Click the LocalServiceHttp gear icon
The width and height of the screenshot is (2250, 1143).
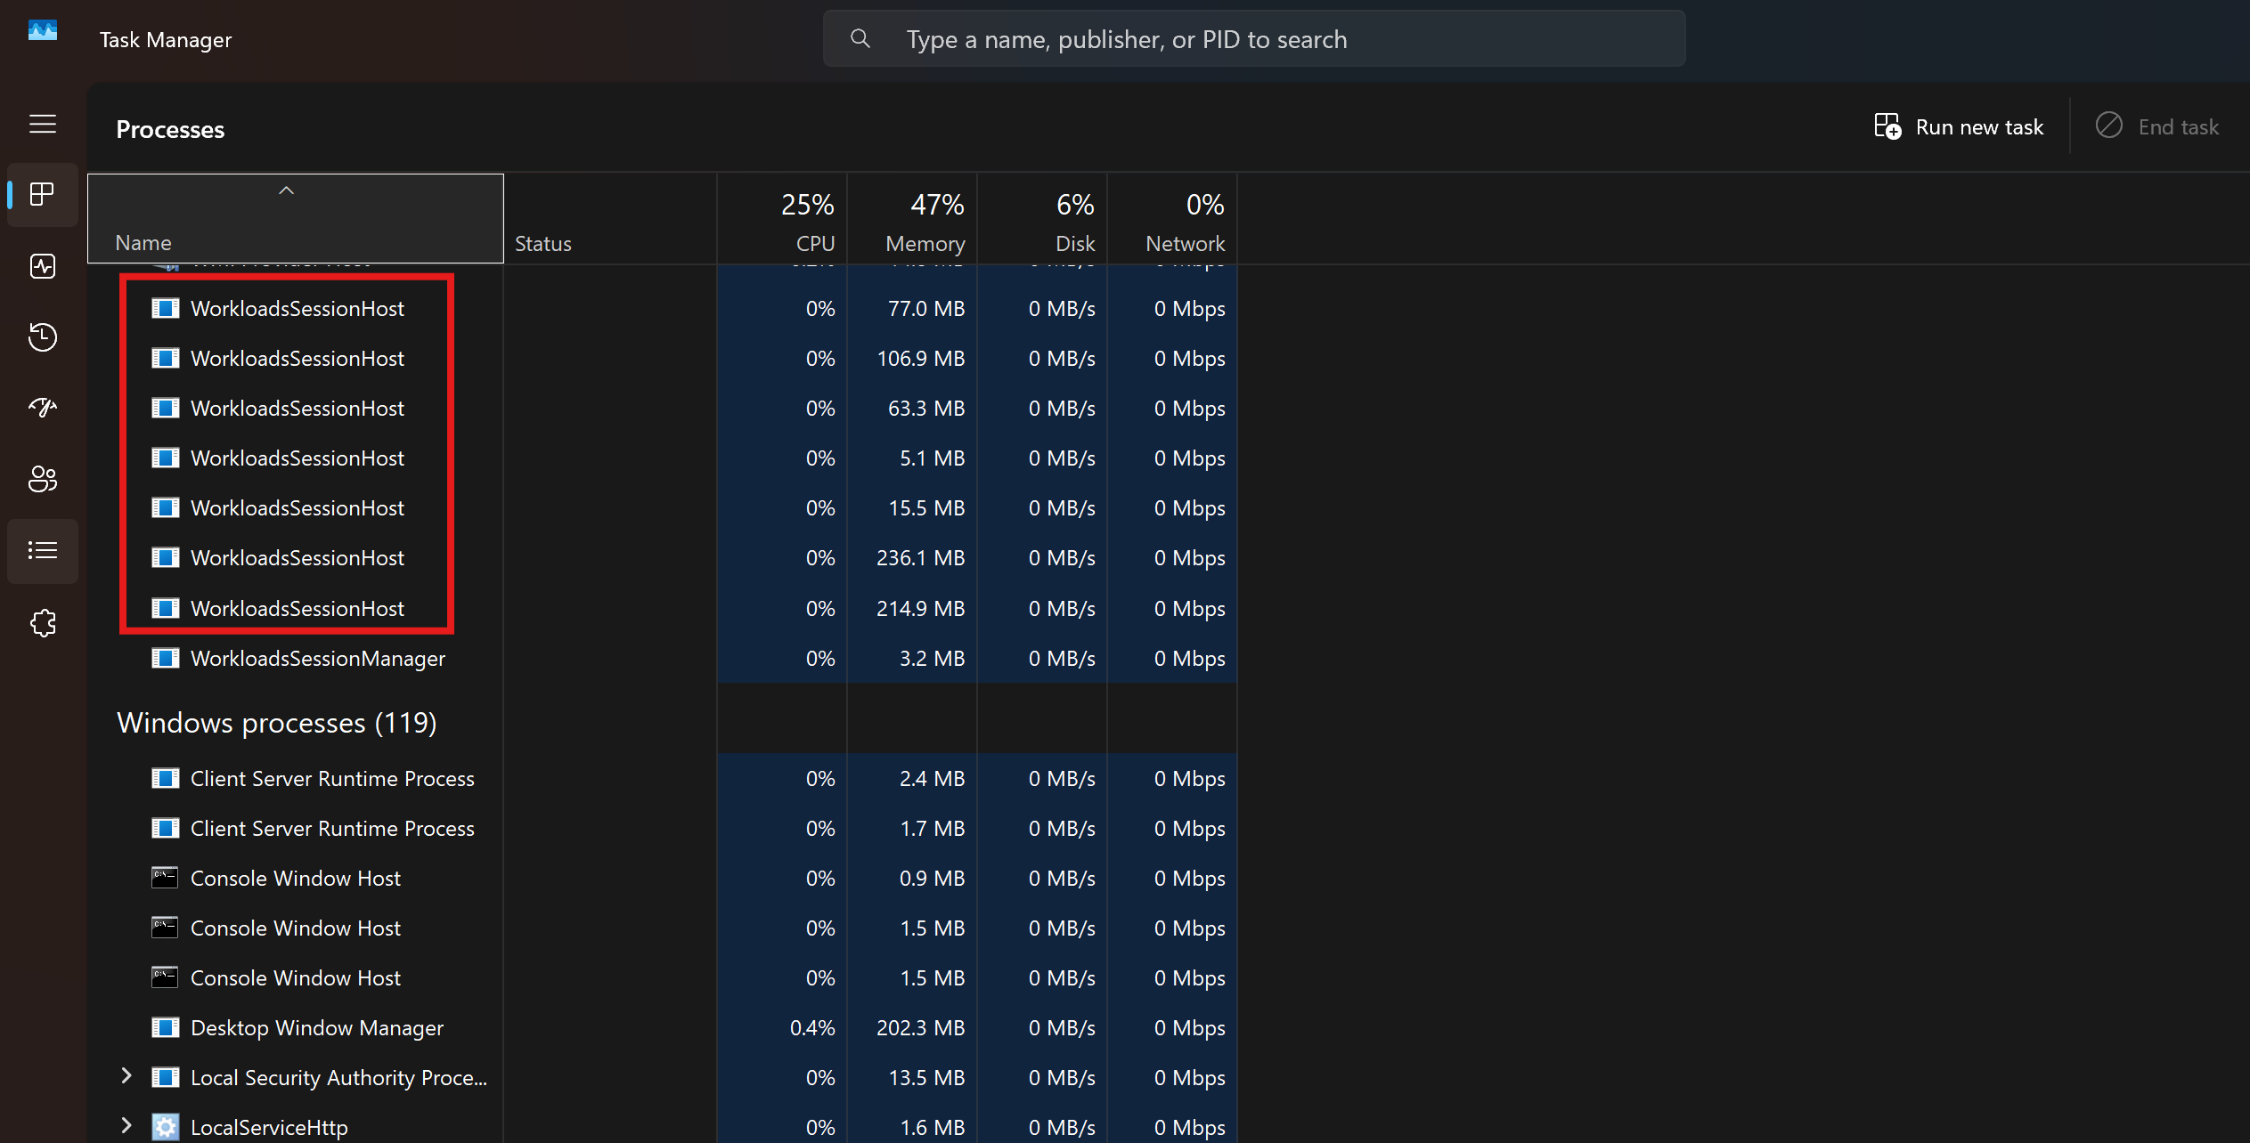166,1127
